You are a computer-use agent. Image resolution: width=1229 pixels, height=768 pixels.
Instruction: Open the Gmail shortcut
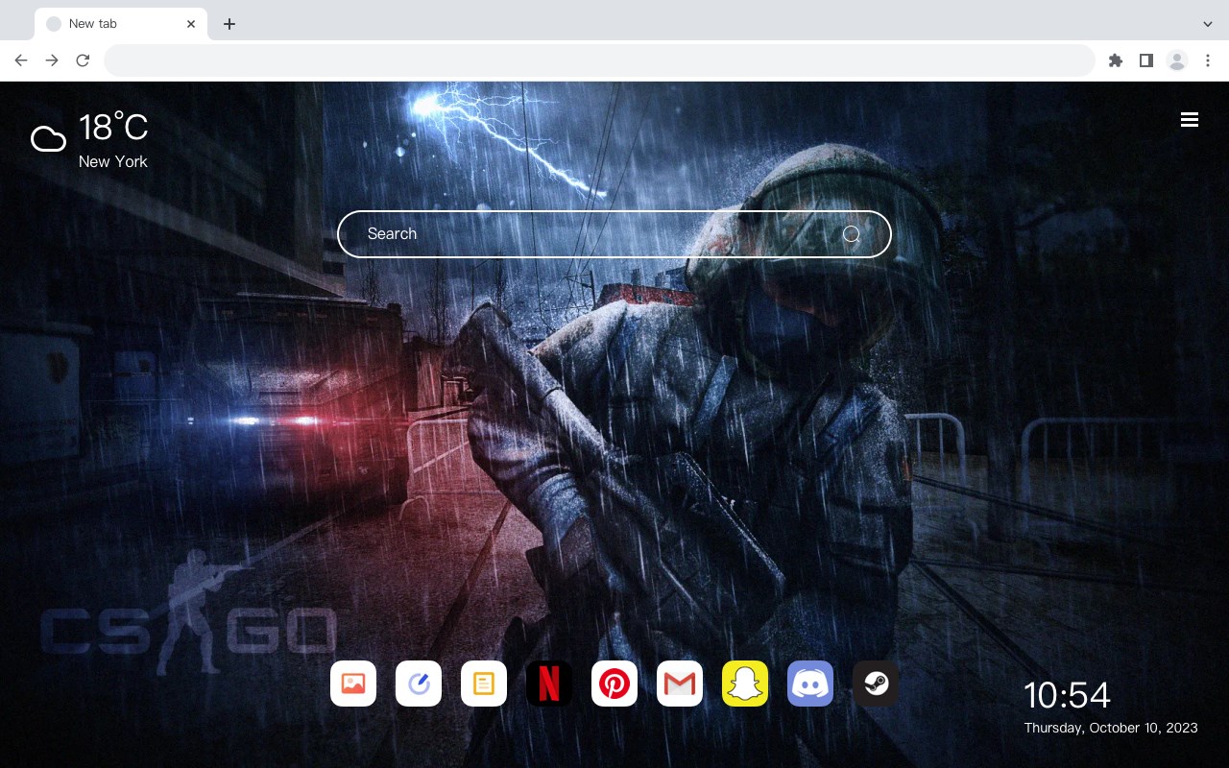click(680, 684)
